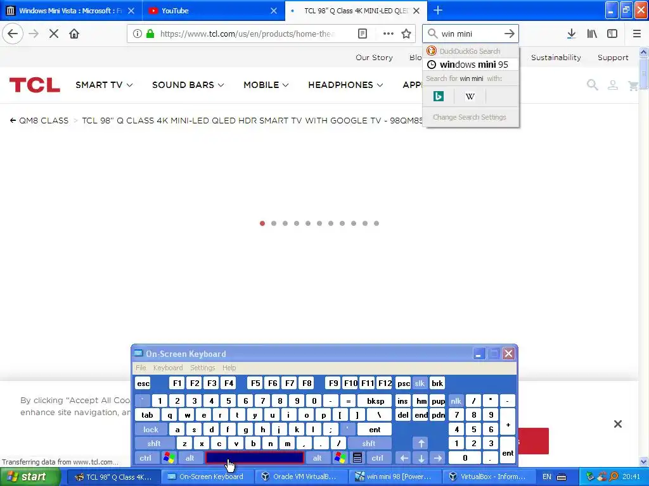Stop loading the page
Viewport: 649px width, 486px height.
[x=53, y=34]
